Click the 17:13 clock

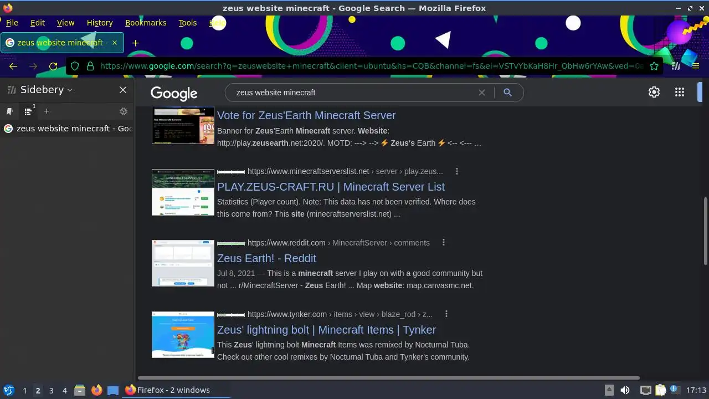pos(696,390)
